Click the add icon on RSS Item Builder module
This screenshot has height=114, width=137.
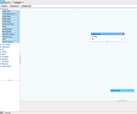coord(18,34)
